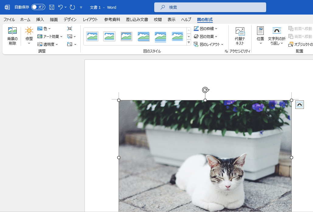Click the rotation handle above the image
Viewport: 313px width, 212px height.
pyautogui.click(x=205, y=90)
